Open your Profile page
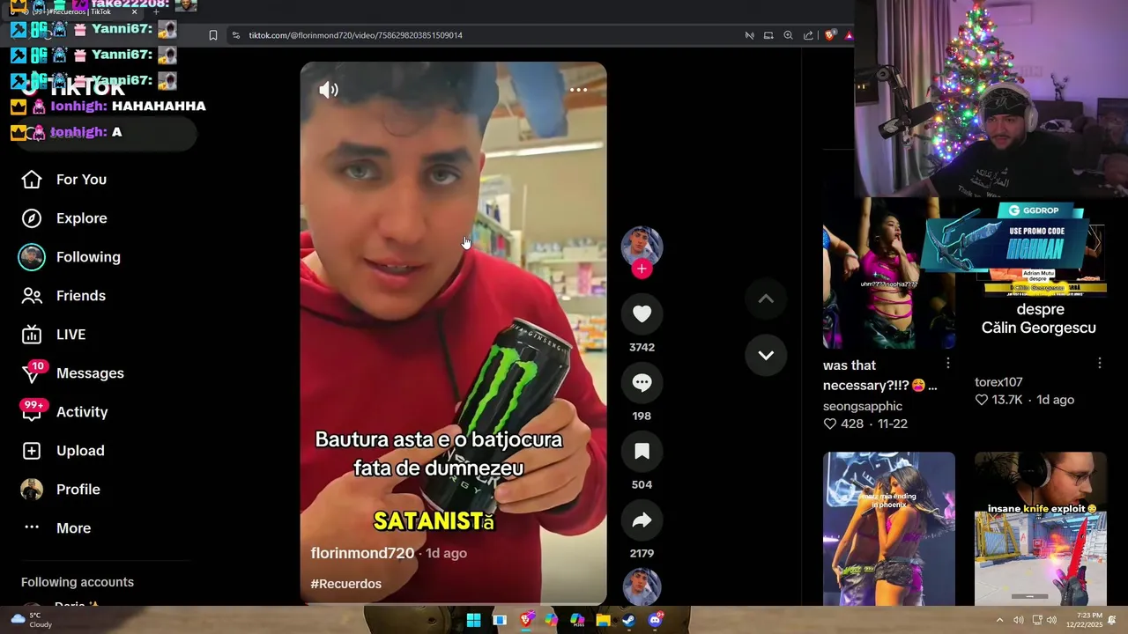 [78, 490]
